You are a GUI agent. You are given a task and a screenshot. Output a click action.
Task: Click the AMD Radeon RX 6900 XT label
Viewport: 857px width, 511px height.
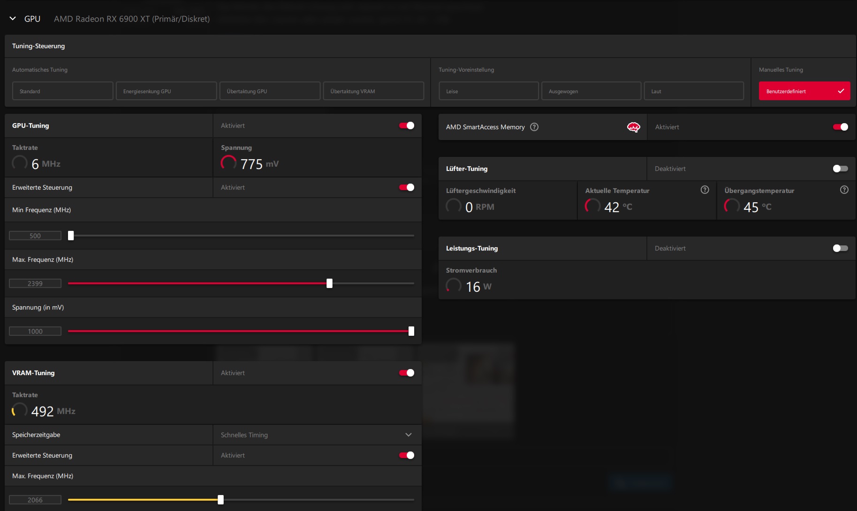(x=132, y=19)
